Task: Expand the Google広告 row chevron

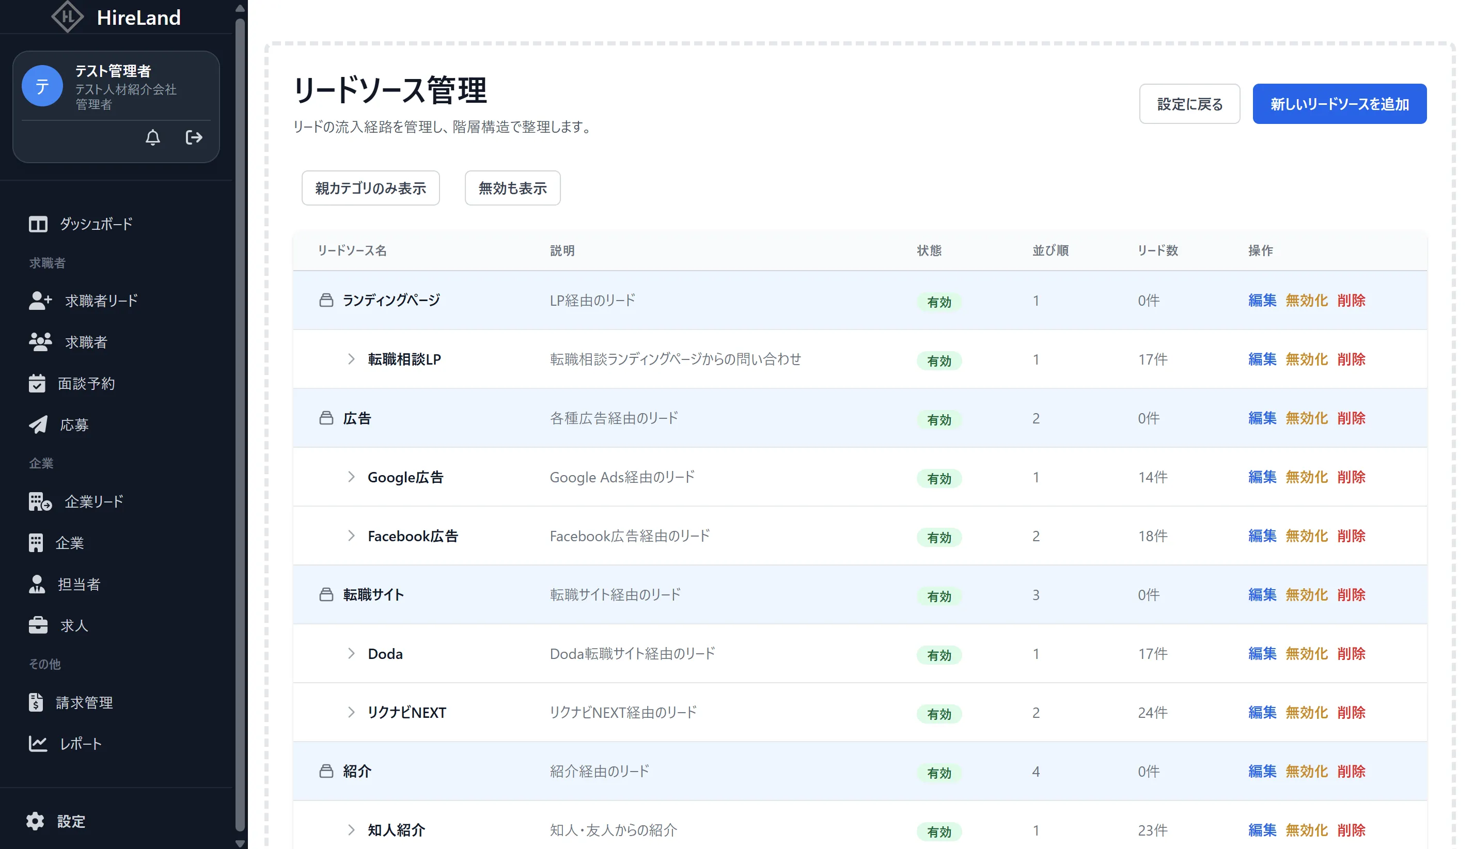Action: tap(351, 477)
